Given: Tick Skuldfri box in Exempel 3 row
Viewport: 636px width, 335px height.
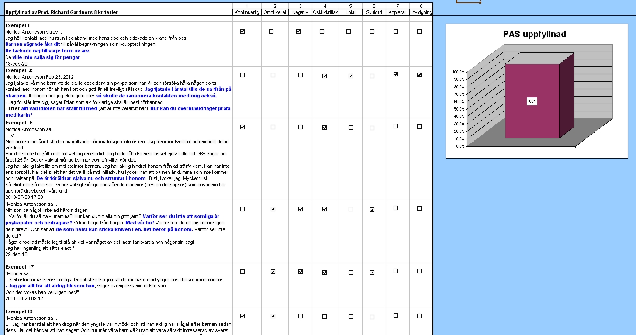Looking at the screenshot, I should (x=372, y=76).
